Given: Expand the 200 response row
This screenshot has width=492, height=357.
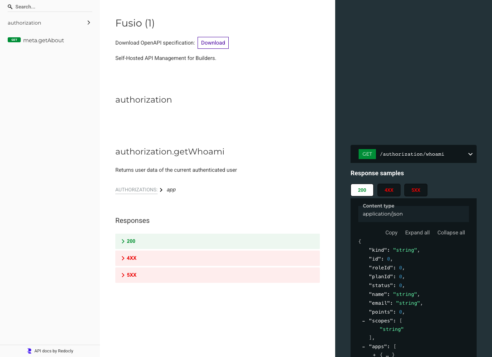Looking at the screenshot, I should [218, 241].
